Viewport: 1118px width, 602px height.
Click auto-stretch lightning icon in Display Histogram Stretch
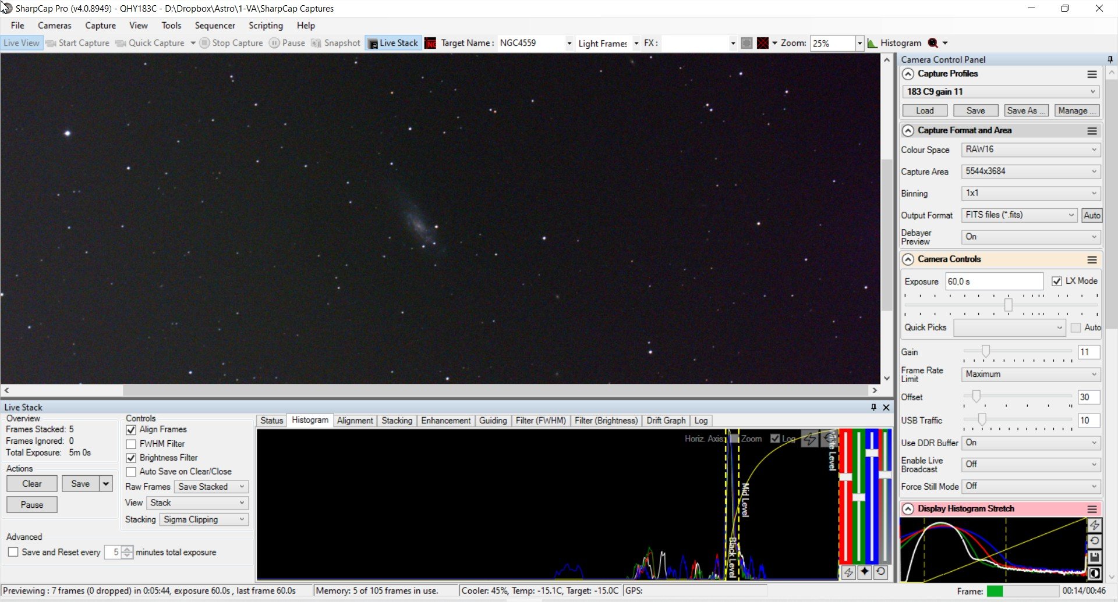(x=1095, y=525)
